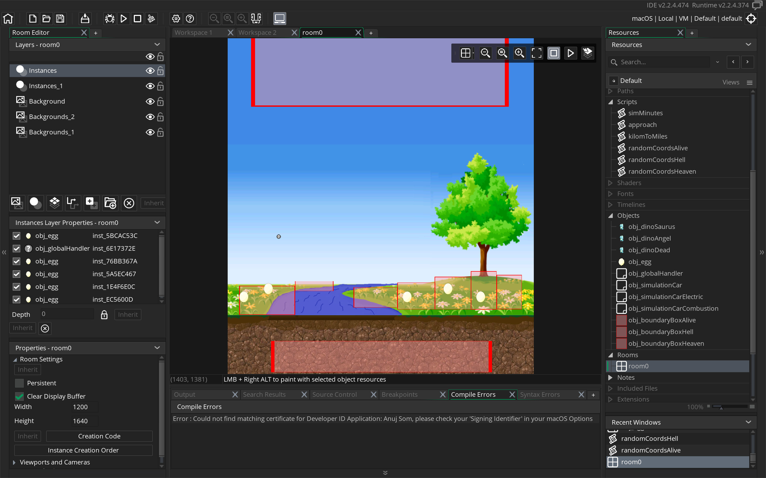Open the Output tab in bottom panel
This screenshot has height=478, width=766.
click(x=185, y=395)
